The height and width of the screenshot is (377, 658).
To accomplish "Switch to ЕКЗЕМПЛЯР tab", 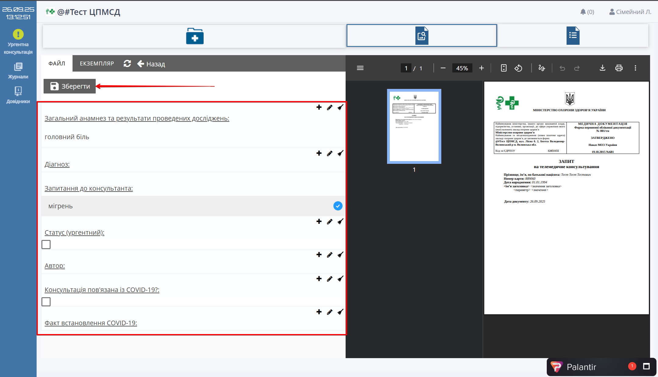I will pyautogui.click(x=97, y=64).
